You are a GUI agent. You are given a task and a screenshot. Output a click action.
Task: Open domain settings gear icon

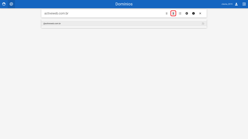click(187, 13)
